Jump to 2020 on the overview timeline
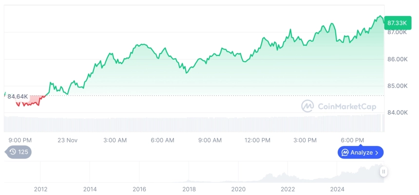 pyautogui.click(x=238, y=189)
